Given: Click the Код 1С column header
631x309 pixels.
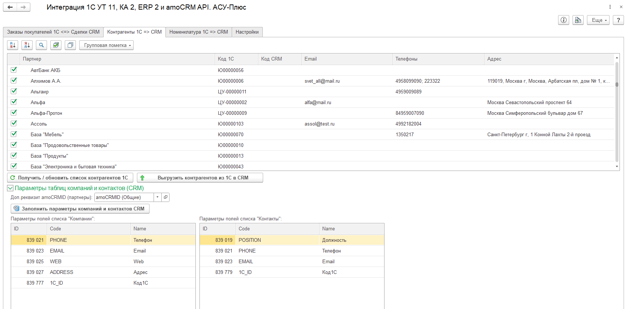Looking at the screenshot, I should point(236,59).
